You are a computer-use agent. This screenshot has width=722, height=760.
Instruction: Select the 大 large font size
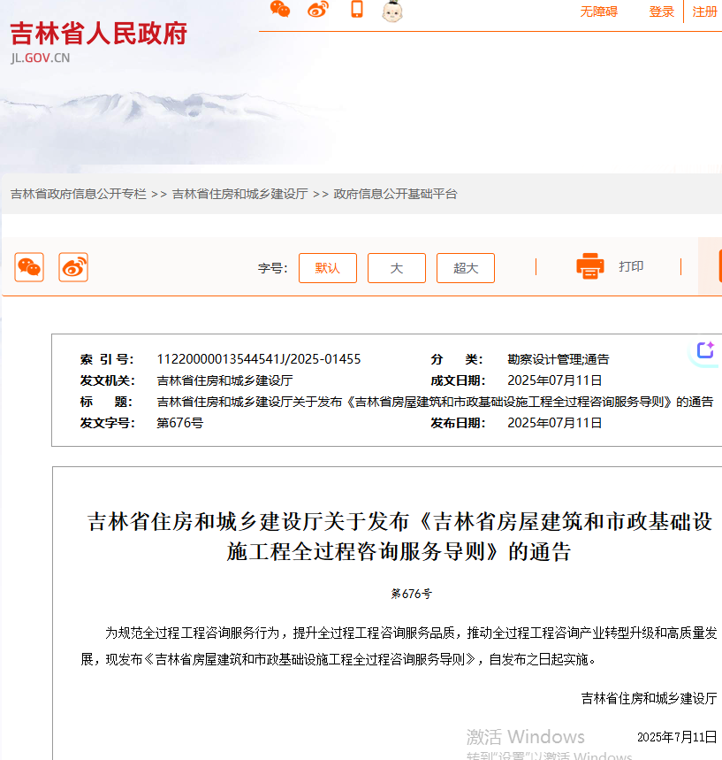click(x=396, y=267)
